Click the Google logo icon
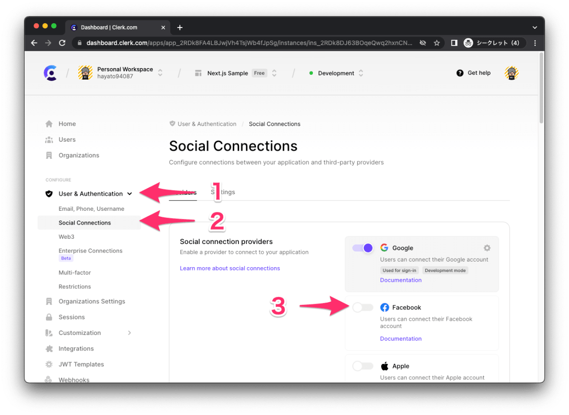 click(x=384, y=248)
